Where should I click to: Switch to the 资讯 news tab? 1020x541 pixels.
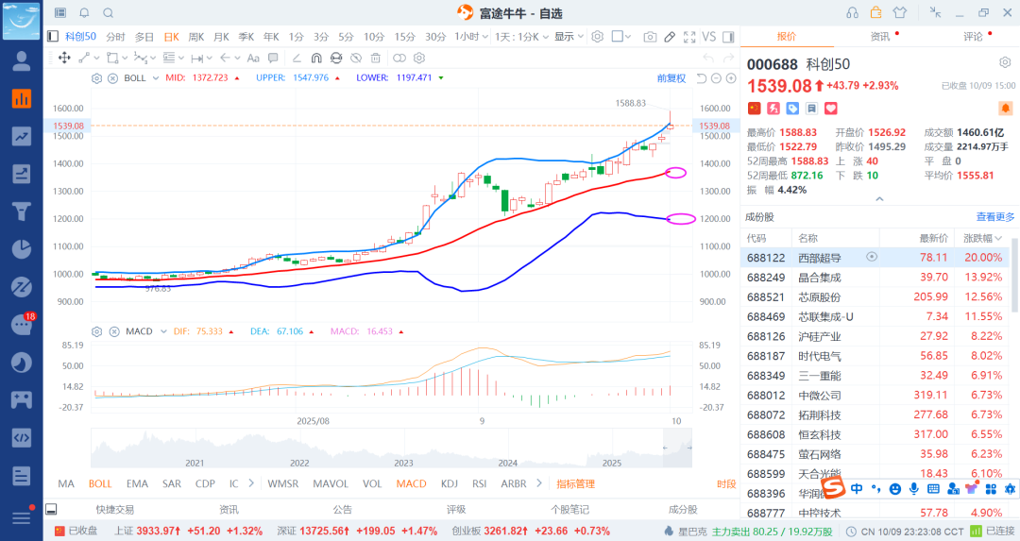coord(880,37)
